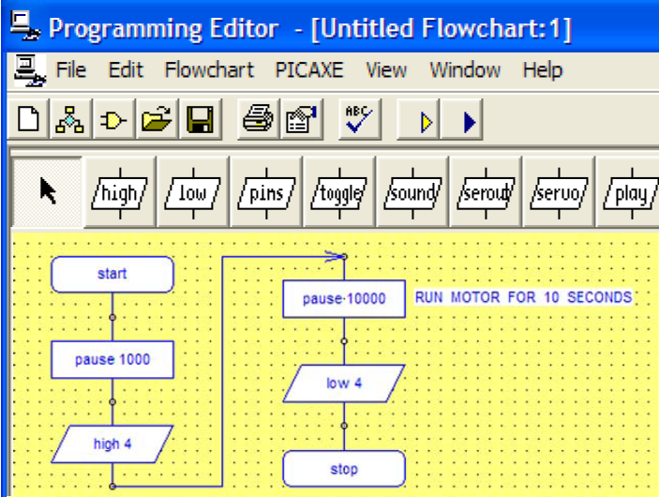659x497 pixels.
Task: Click the New document toolbar icon
Action: tap(28, 119)
